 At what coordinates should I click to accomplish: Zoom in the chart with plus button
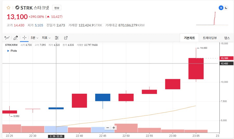click(114, 128)
